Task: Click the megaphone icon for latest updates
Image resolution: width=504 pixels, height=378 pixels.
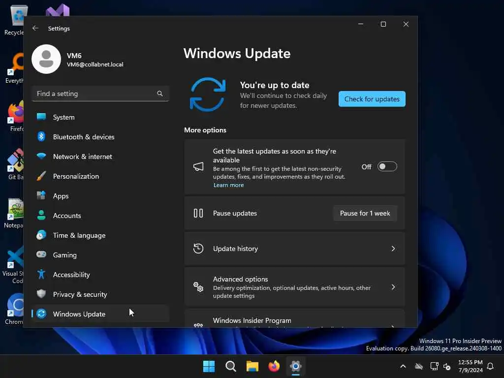Action: [x=198, y=166]
